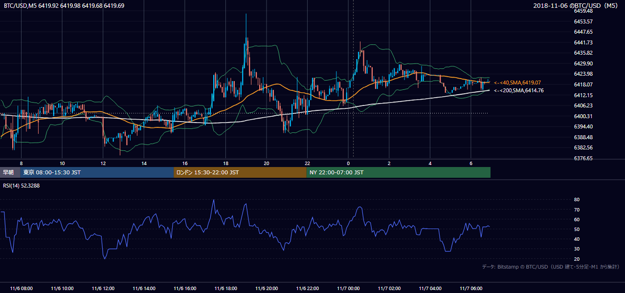Click the Bitstamp data source note
This screenshot has height=293, width=625.
[551, 267]
